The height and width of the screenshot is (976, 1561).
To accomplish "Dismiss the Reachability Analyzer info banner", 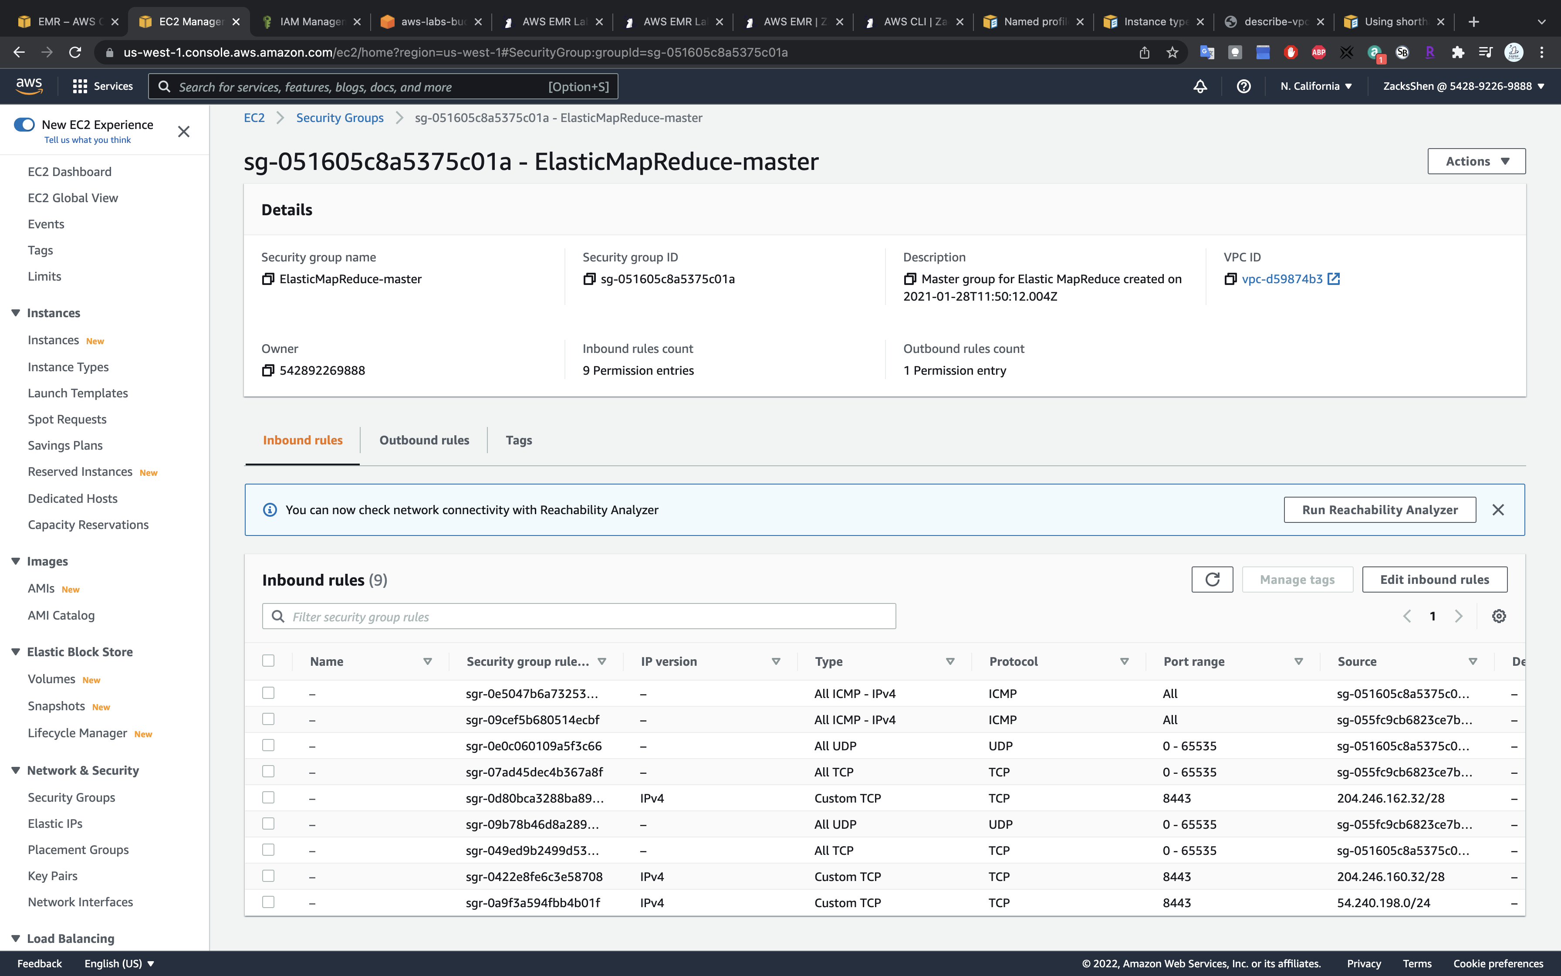I will point(1498,510).
